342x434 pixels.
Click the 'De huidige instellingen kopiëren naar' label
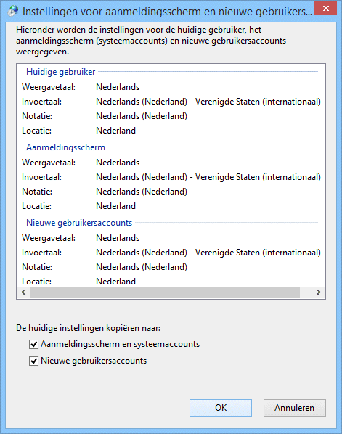[88, 328]
